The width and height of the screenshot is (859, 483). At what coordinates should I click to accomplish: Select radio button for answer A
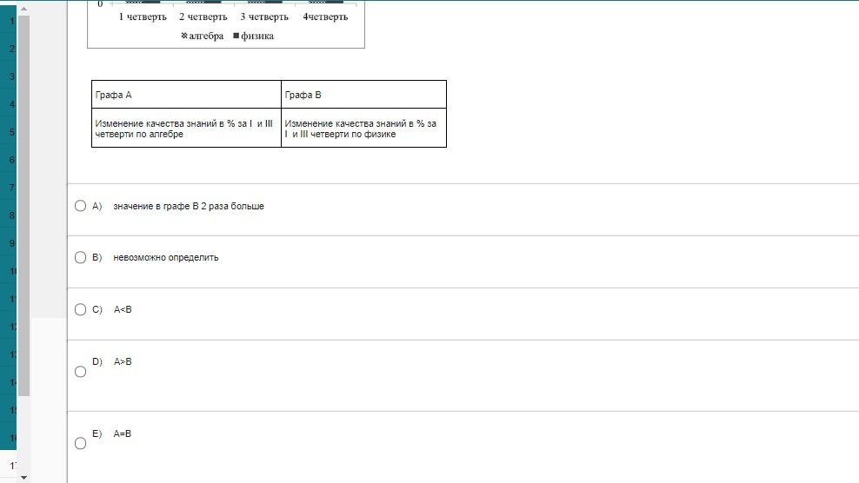point(80,206)
